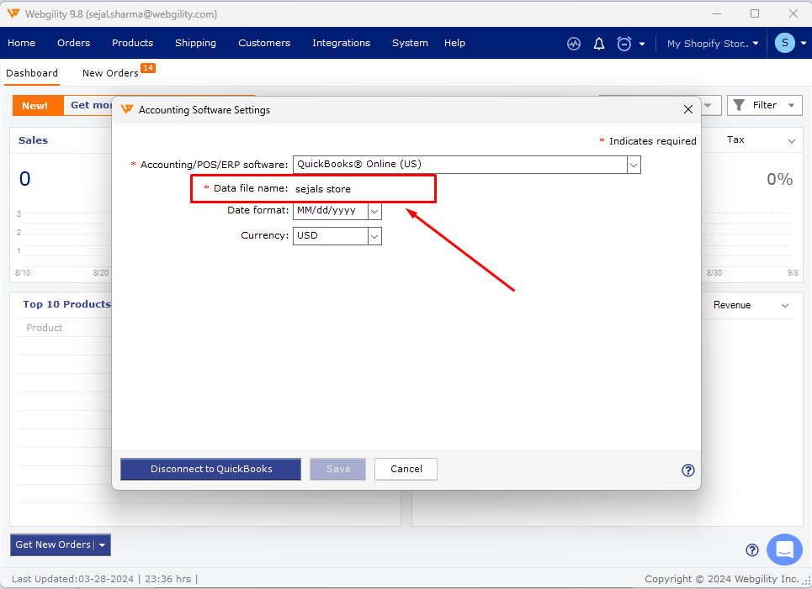Click the Save button in dialog

(x=337, y=469)
